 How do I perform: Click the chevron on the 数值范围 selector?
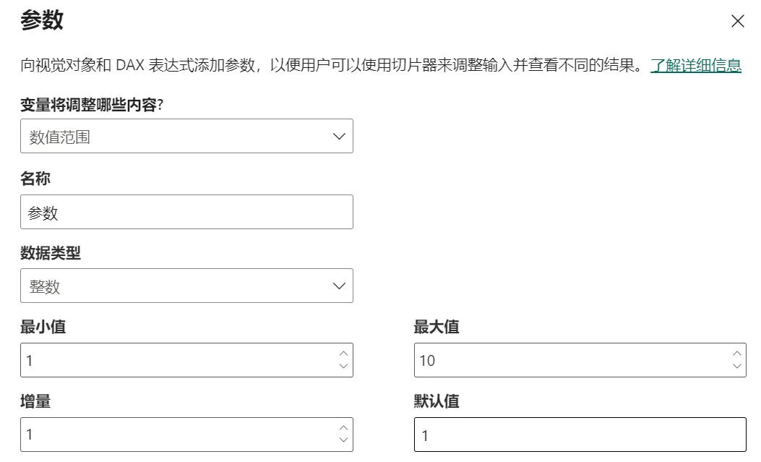click(338, 135)
